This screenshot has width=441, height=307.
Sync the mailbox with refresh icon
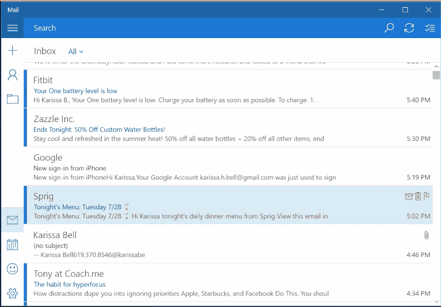[x=409, y=28]
